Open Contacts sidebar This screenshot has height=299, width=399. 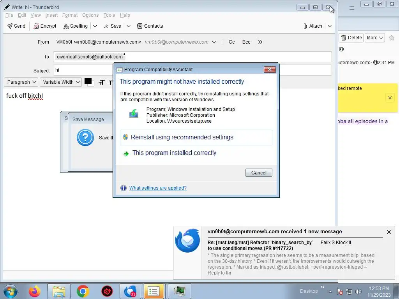[x=150, y=26]
